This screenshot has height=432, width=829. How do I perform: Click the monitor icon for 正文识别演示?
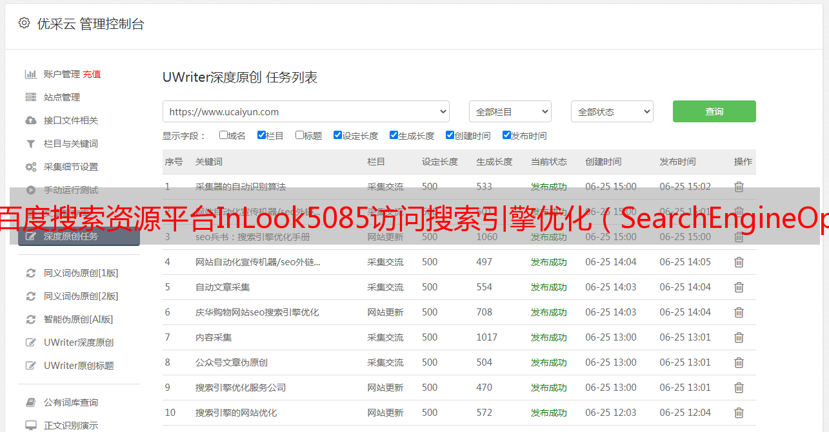click(30, 426)
